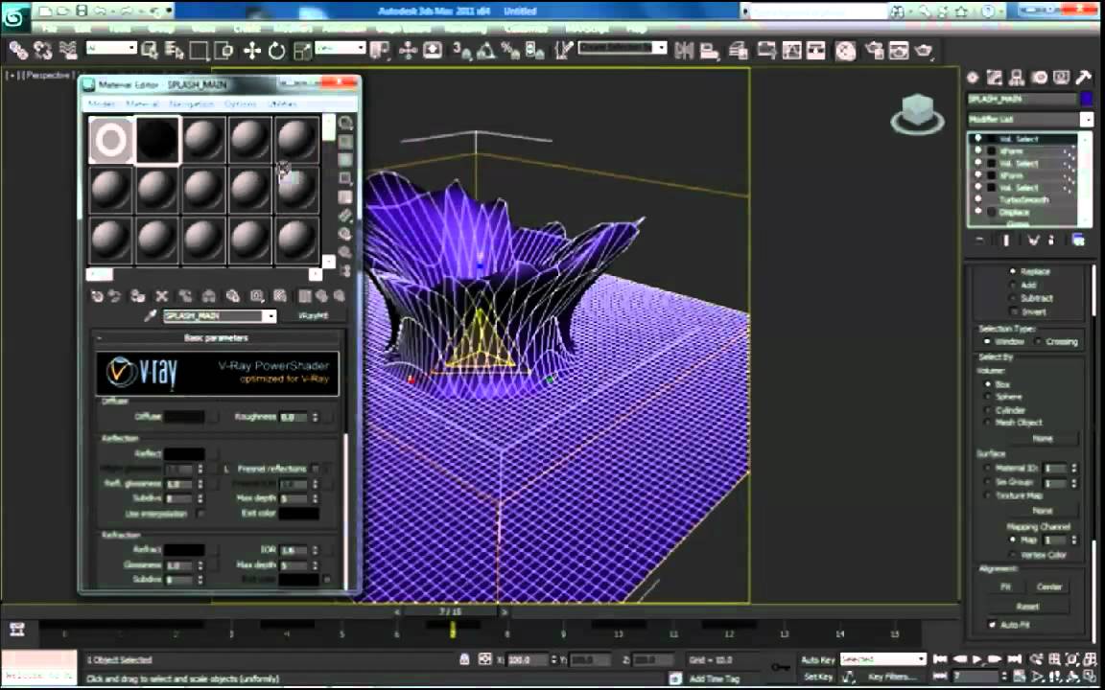Toggle Show Map in Viewport icon
This screenshot has width=1105, height=690.
[280, 296]
